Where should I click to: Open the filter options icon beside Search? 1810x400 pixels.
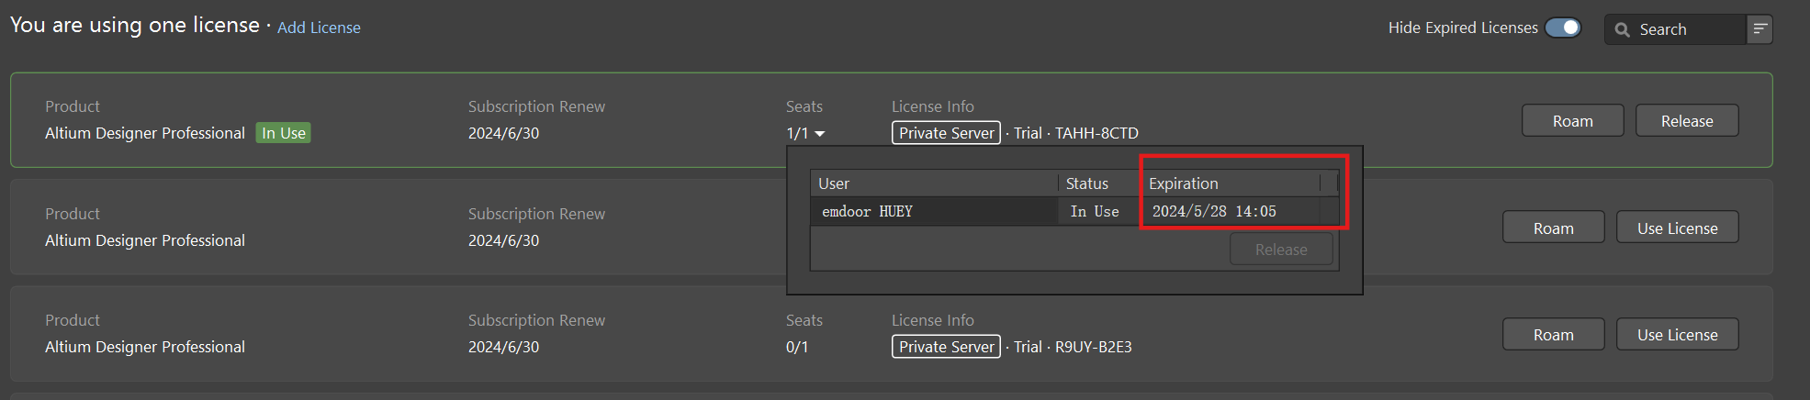tap(1759, 29)
